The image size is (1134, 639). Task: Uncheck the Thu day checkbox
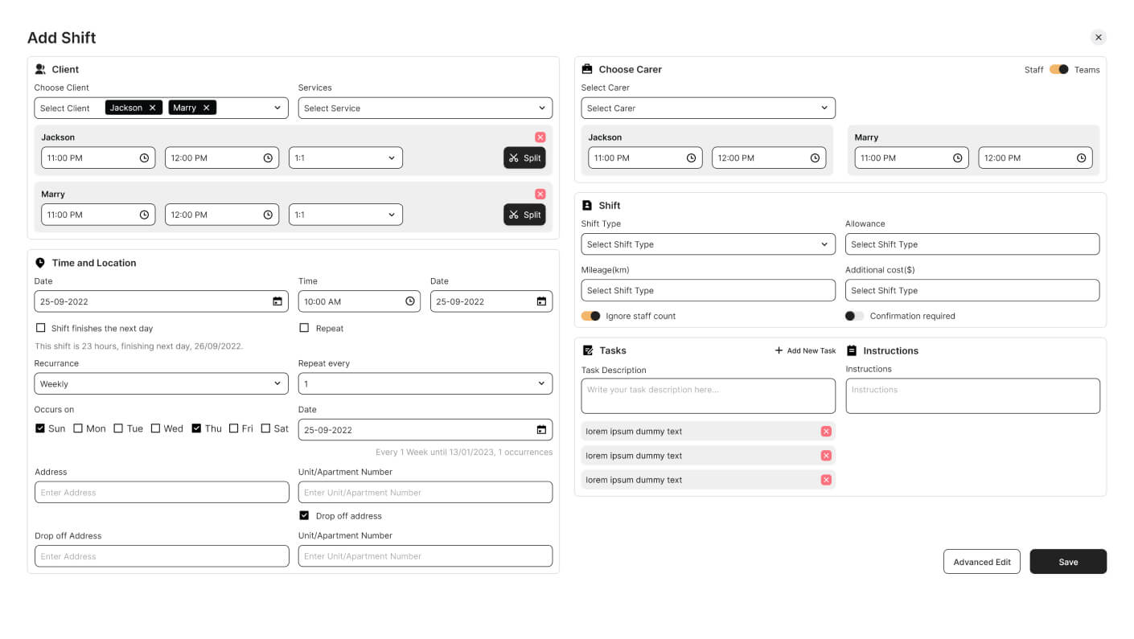[196, 428]
